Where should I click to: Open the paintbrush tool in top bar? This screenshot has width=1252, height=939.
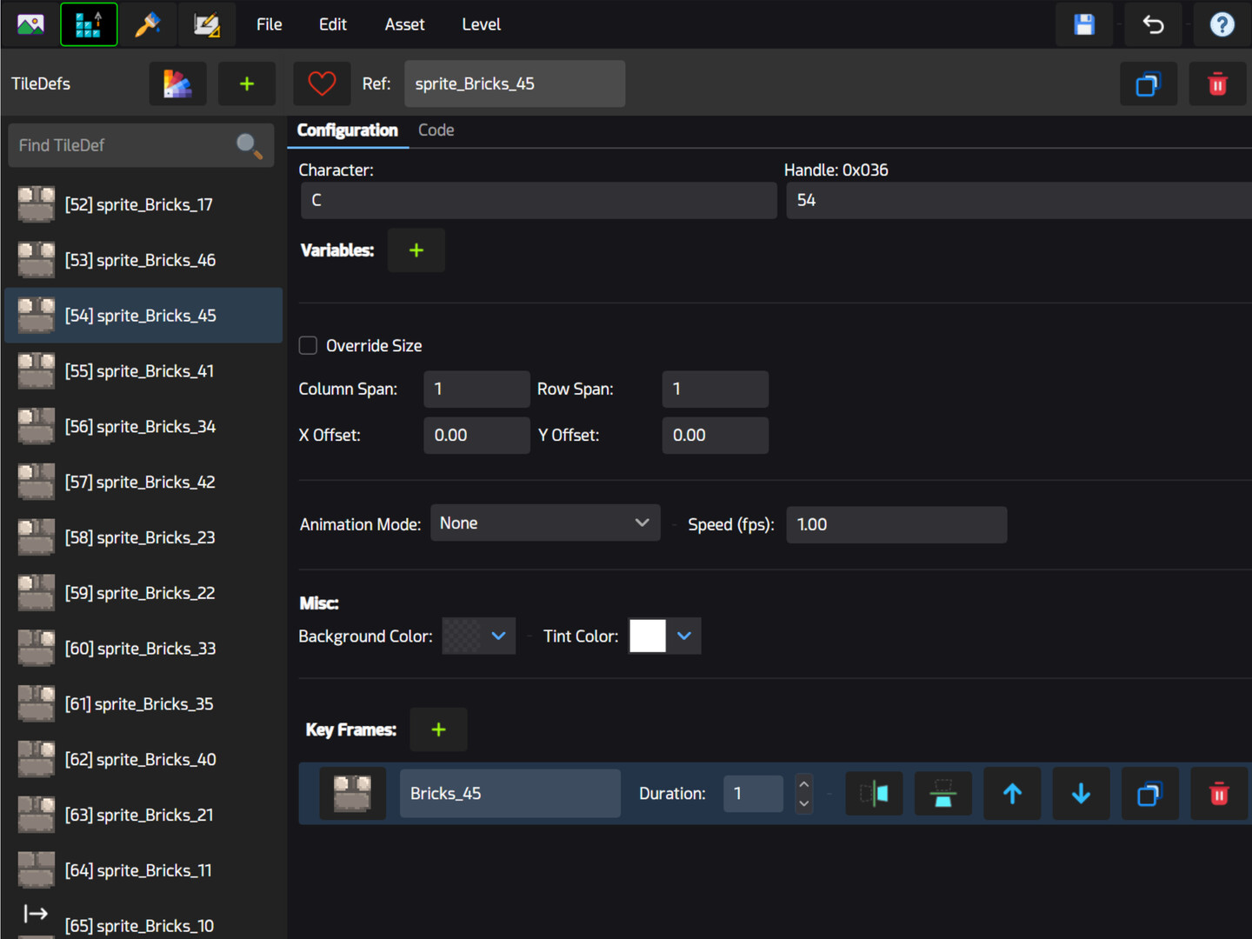[147, 24]
